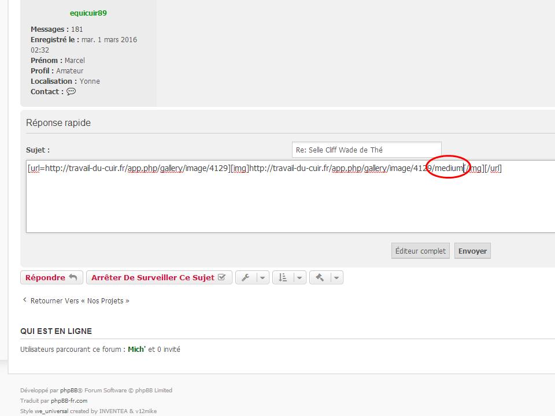The image size is (555, 416).
Task: Visit the phpBB-fr.com translation link
Action: (69, 401)
